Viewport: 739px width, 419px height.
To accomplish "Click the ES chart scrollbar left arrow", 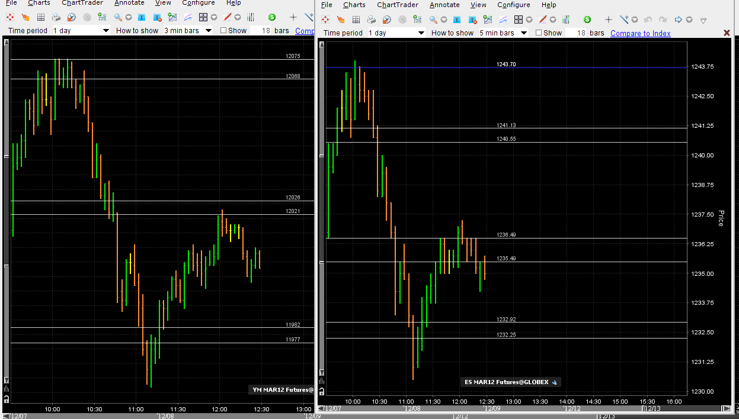I will (x=322, y=408).
